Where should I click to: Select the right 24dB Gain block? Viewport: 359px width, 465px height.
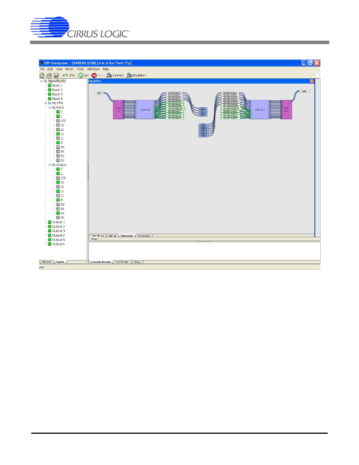[260, 110]
